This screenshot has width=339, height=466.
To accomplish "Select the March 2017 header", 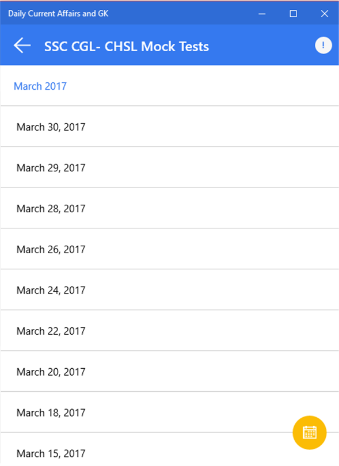I will point(40,86).
